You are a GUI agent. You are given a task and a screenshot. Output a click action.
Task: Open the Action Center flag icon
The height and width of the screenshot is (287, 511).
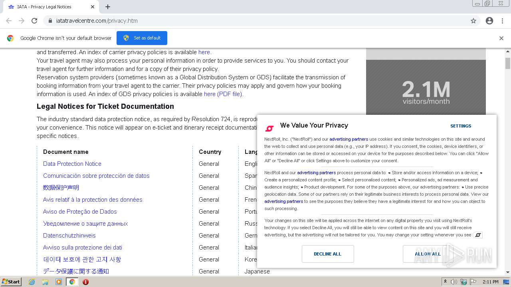473,282
